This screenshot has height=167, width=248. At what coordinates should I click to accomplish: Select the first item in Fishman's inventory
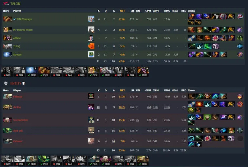click(x=192, y=96)
